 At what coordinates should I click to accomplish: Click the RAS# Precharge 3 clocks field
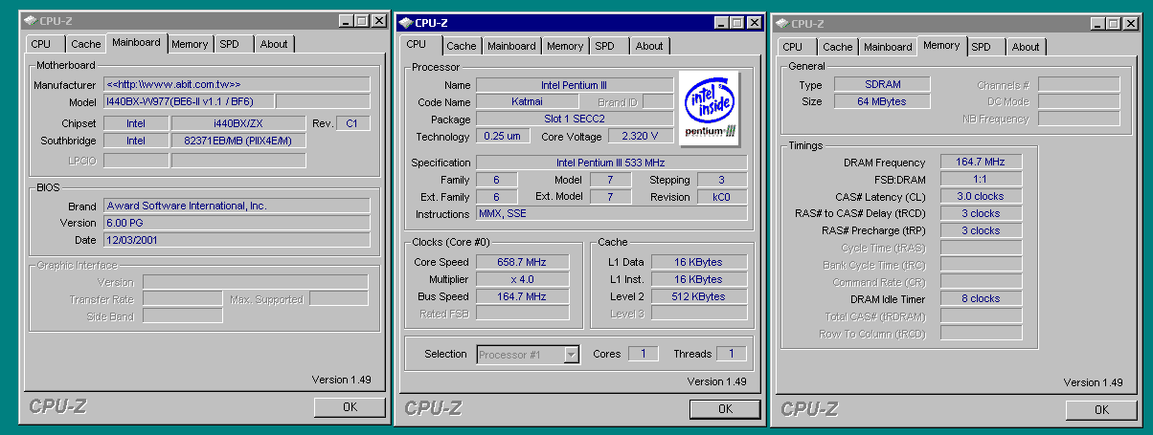981,230
